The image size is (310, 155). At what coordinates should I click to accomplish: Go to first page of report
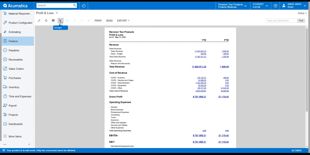click(x=67, y=20)
